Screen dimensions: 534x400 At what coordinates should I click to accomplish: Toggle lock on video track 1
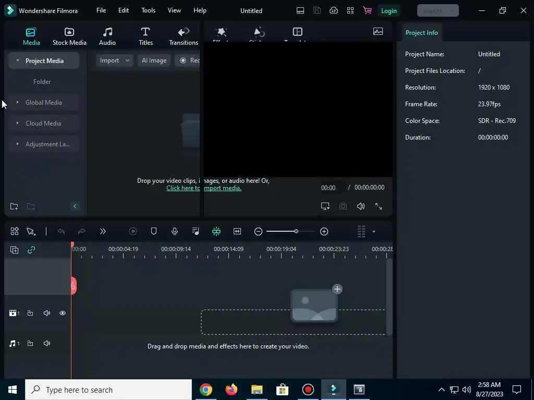pos(30,313)
